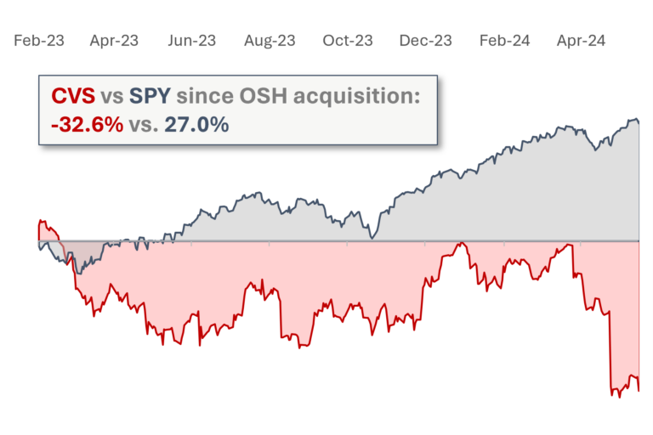Select the -32.6% CVS return value
653x435 pixels.
coord(88,124)
